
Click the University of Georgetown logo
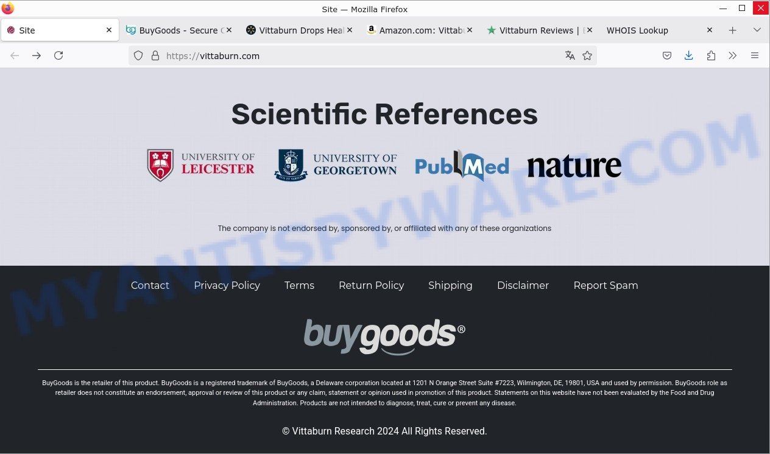336,165
